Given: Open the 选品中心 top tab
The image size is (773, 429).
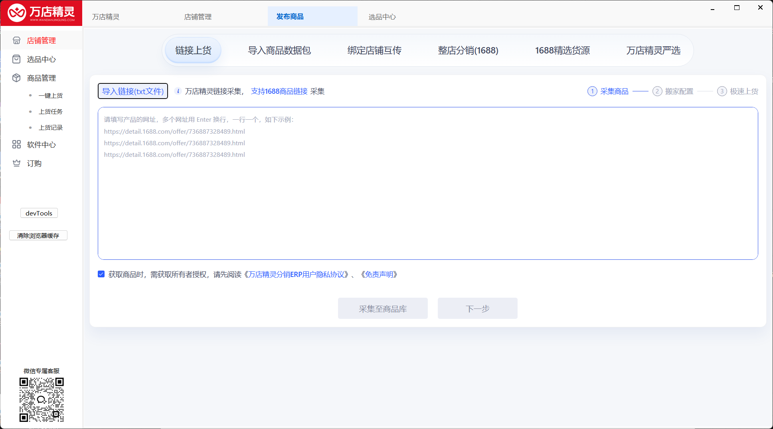Looking at the screenshot, I should (382, 17).
